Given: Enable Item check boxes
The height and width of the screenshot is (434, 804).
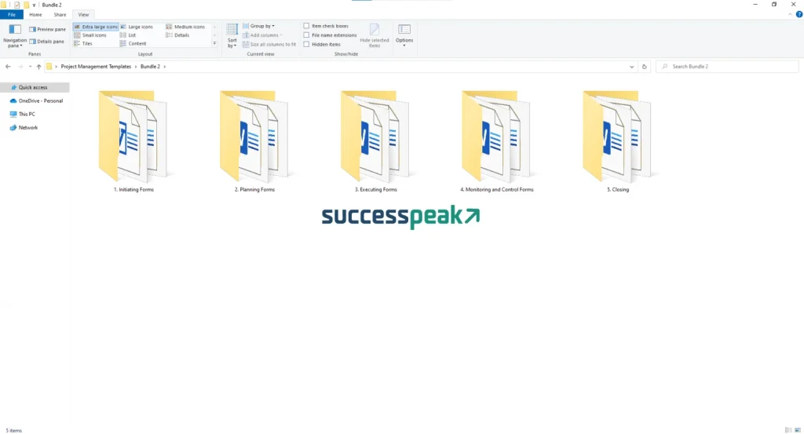Looking at the screenshot, I should point(307,26).
